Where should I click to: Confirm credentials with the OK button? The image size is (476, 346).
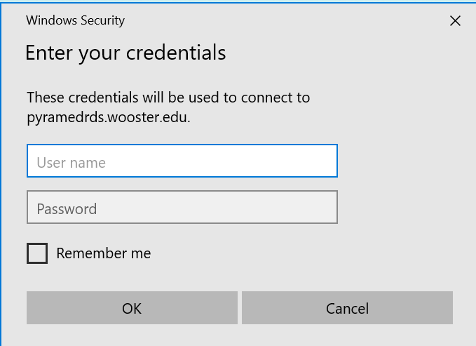coord(132,308)
